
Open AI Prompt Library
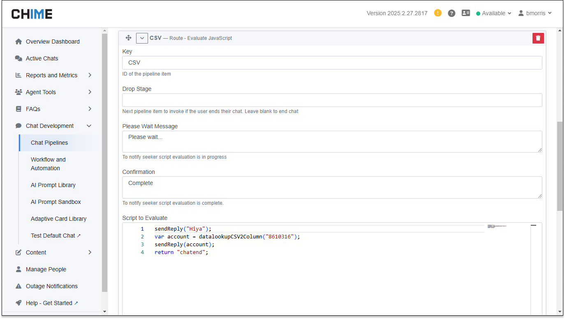click(53, 185)
